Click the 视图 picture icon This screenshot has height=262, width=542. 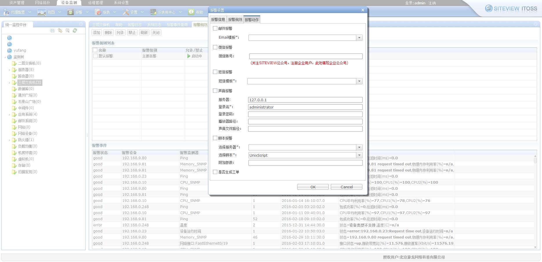pyautogui.click(x=41, y=12)
